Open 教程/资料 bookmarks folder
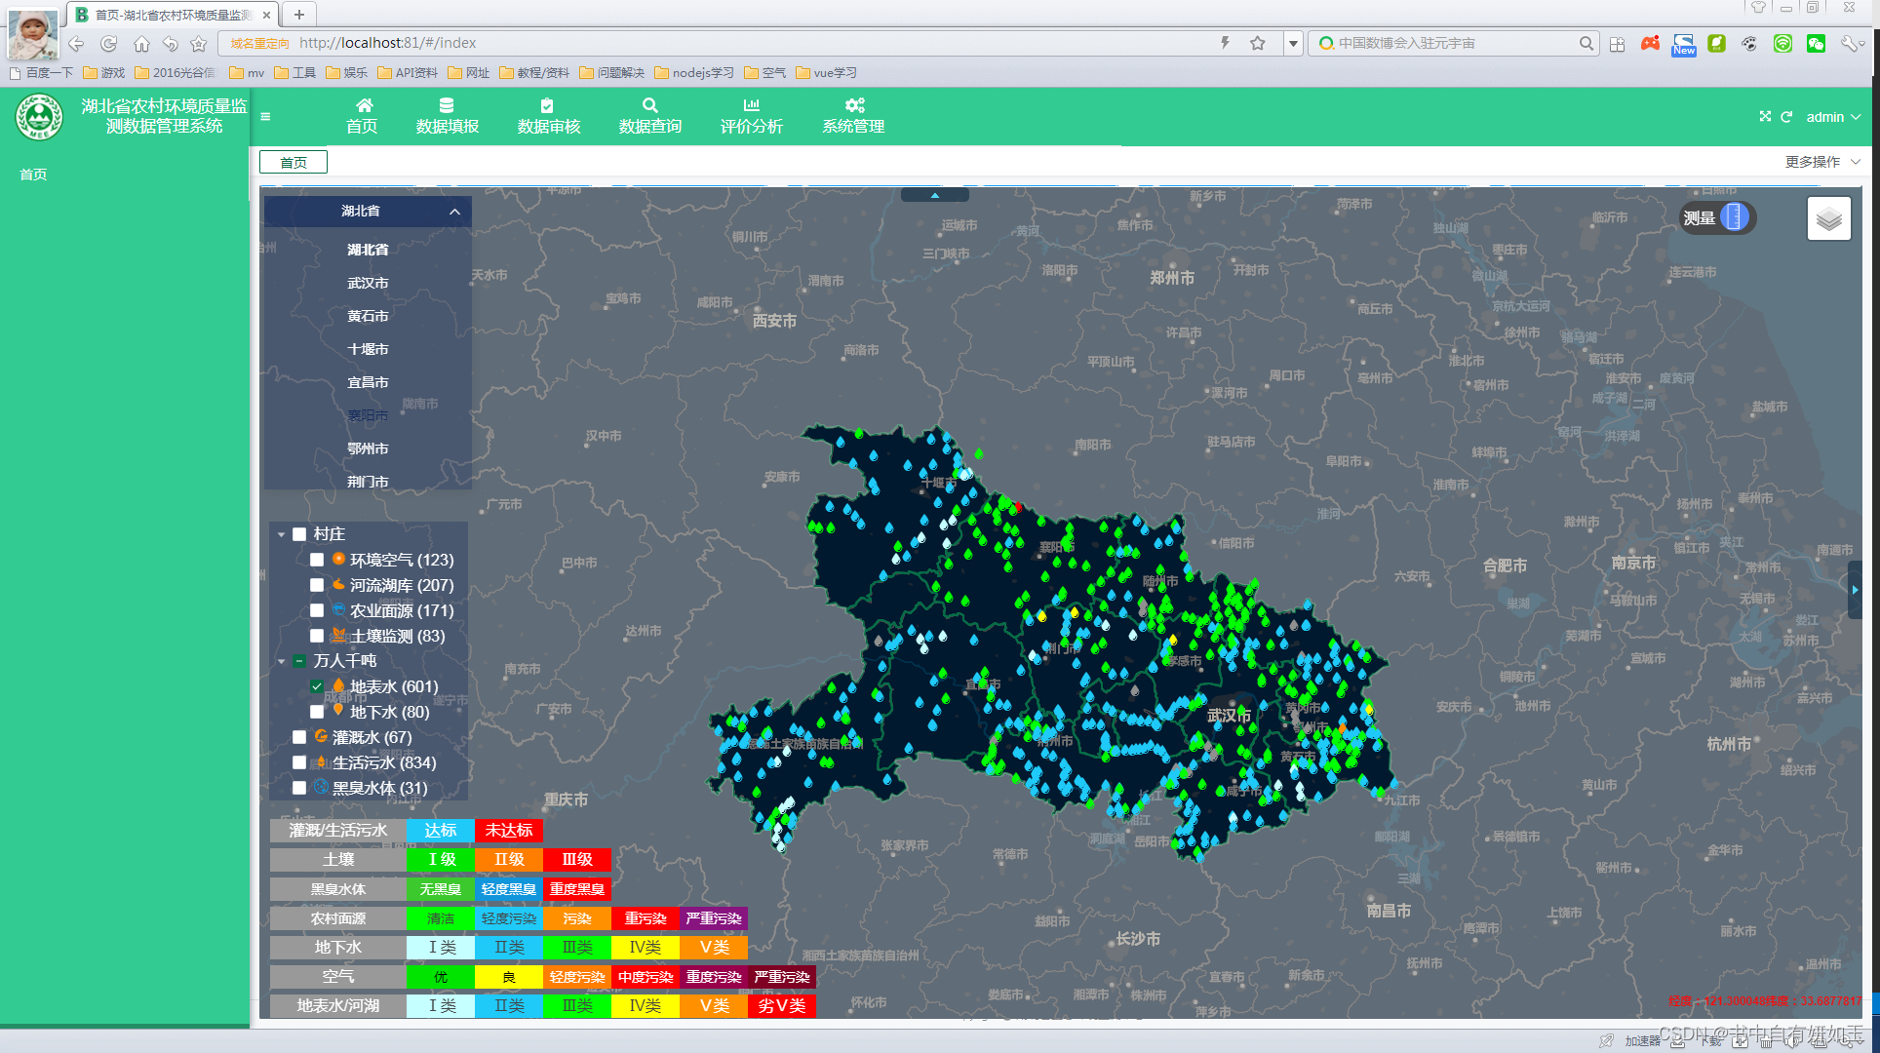The width and height of the screenshot is (1880, 1053). click(x=534, y=72)
